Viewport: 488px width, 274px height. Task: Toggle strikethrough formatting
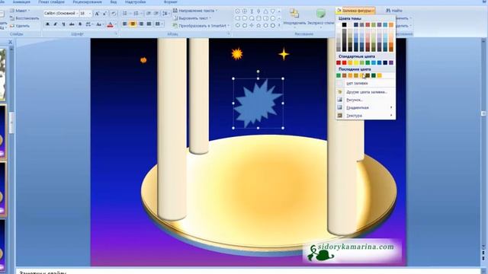(x=72, y=24)
